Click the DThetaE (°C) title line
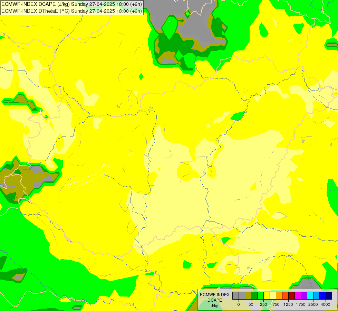This screenshot has width=338, height=311. click(71, 11)
